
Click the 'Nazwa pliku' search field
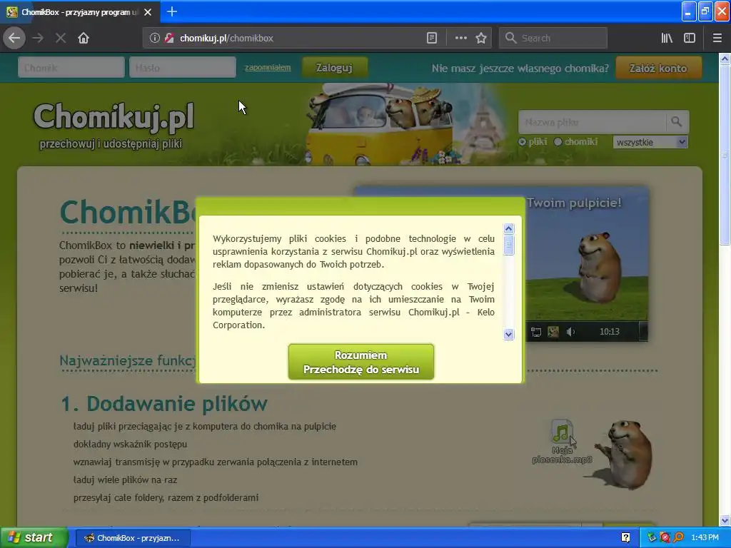(592, 122)
